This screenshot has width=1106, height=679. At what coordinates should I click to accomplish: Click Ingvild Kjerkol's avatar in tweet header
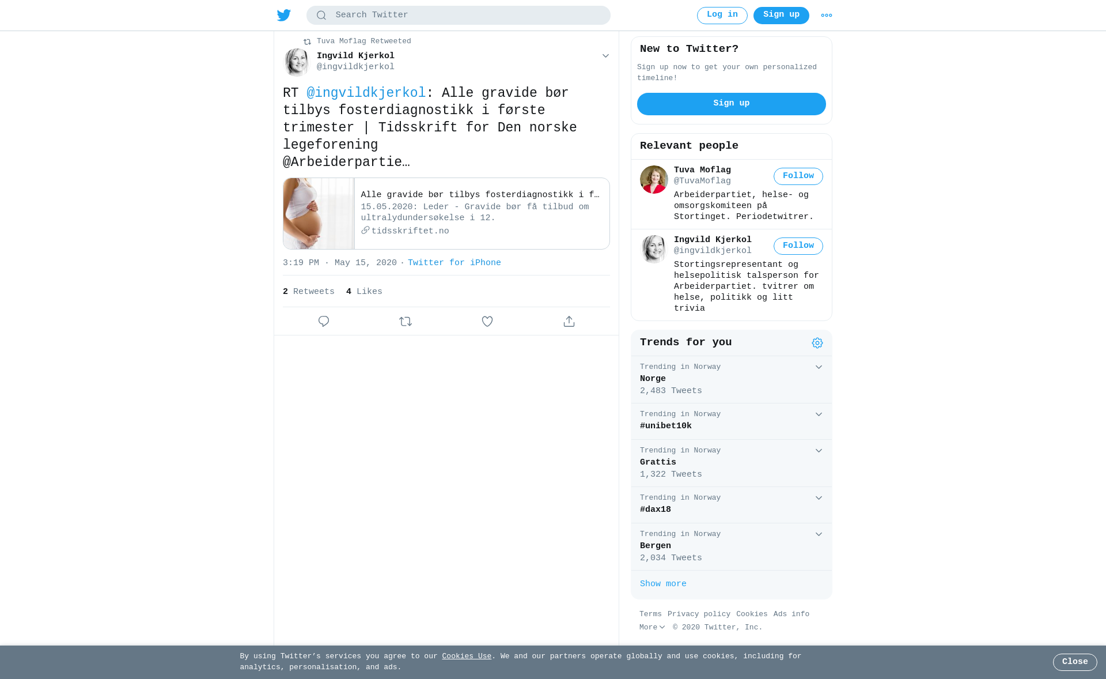click(x=297, y=62)
